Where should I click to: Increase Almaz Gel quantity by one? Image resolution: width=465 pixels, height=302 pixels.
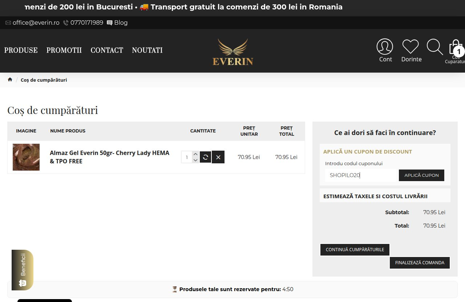click(195, 154)
